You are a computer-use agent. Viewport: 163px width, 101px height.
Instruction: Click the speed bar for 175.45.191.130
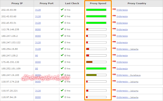point(96,62)
